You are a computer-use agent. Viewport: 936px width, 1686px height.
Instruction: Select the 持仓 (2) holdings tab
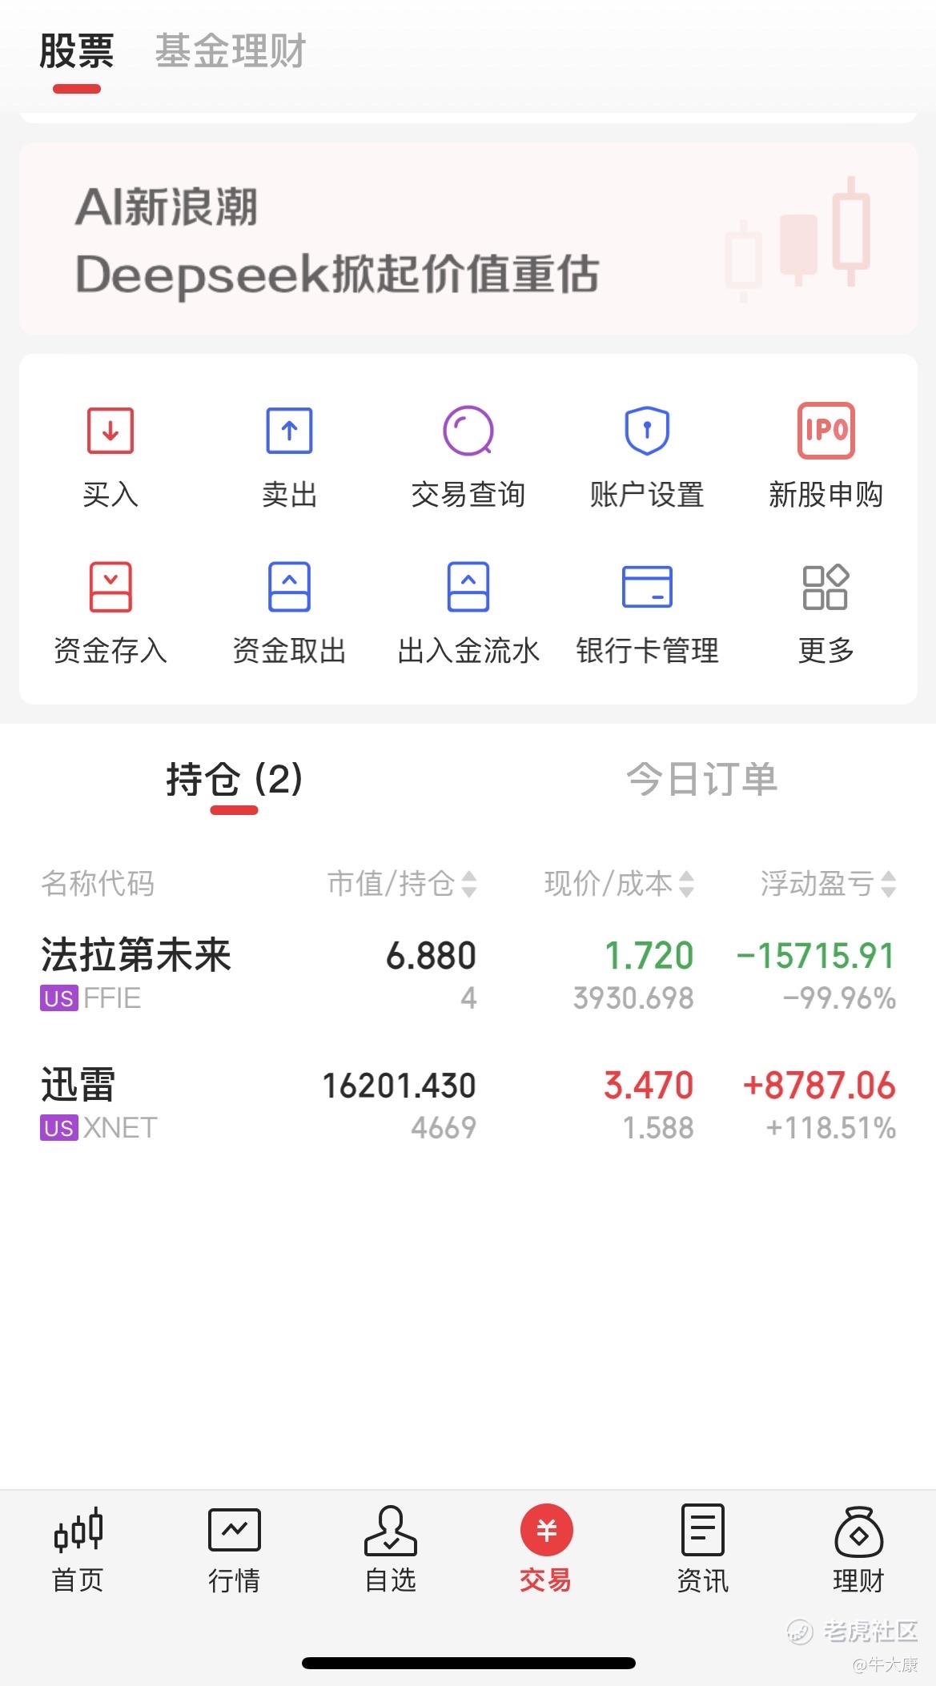[x=234, y=779]
